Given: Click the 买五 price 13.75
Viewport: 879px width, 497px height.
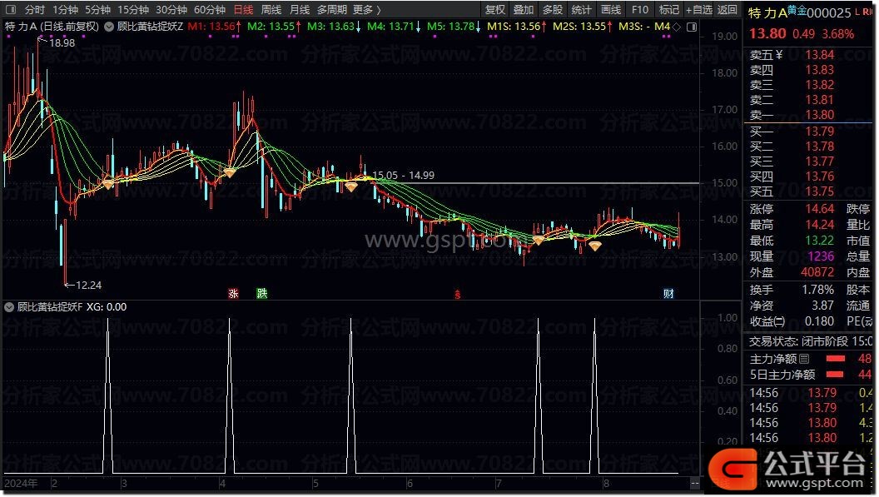Looking at the screenshot, I should (820, 191).
